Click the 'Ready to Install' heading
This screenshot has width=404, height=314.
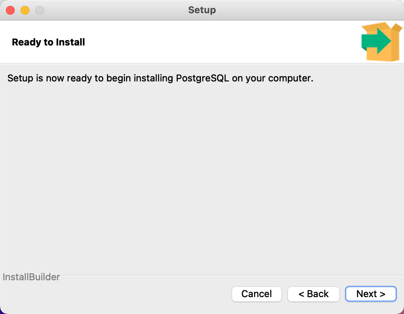pyautogui.click(x=48, y=42)
